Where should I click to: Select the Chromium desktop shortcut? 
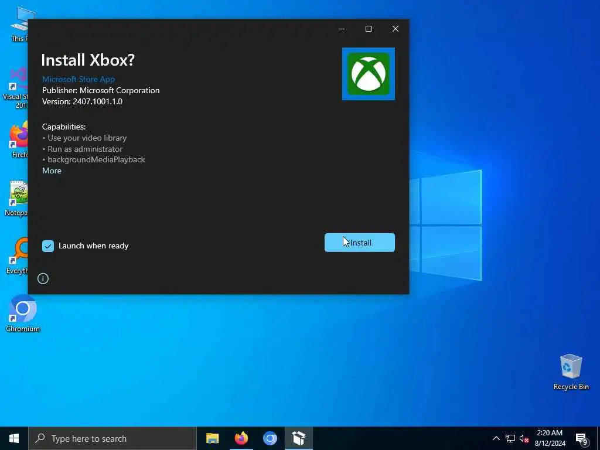tap(23, 314)
